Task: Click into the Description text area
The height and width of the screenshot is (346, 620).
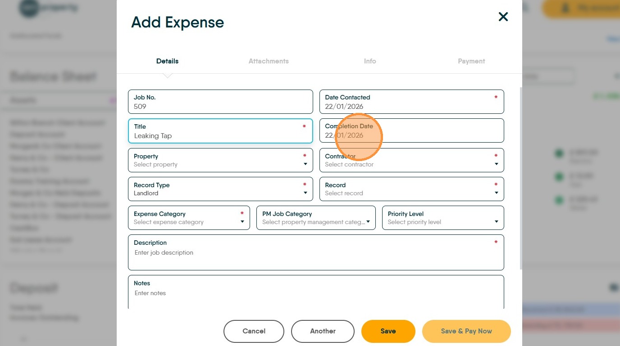Action: click(x=315, y=256)
